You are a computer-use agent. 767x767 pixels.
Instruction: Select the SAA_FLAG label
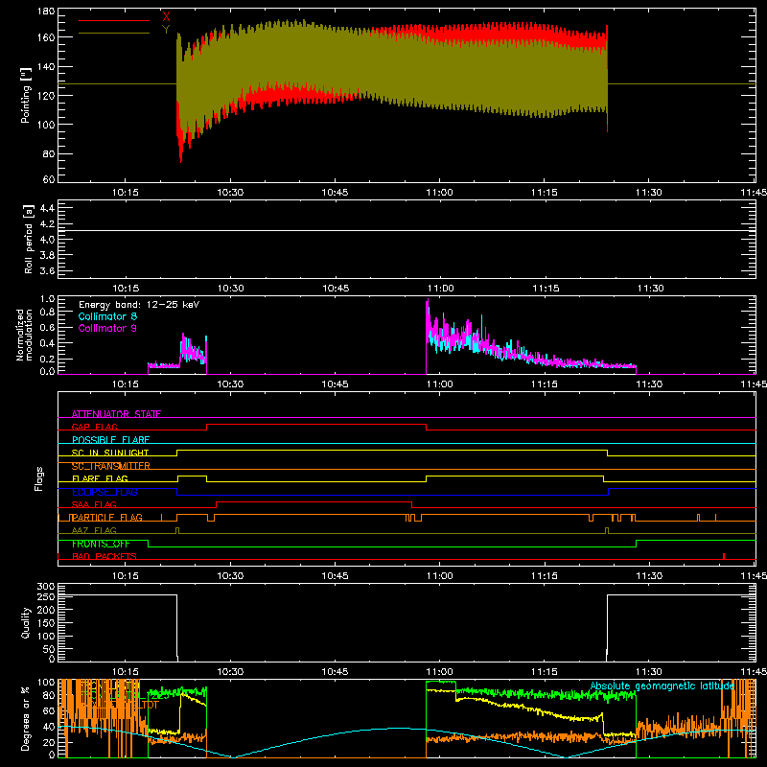pos(94,504)
